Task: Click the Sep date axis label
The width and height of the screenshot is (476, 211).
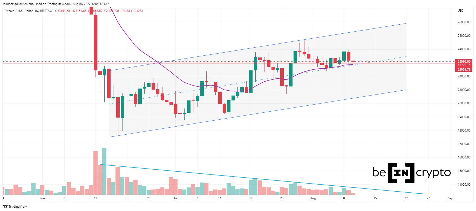Action: pyautogui.click(x=450, y=198)
